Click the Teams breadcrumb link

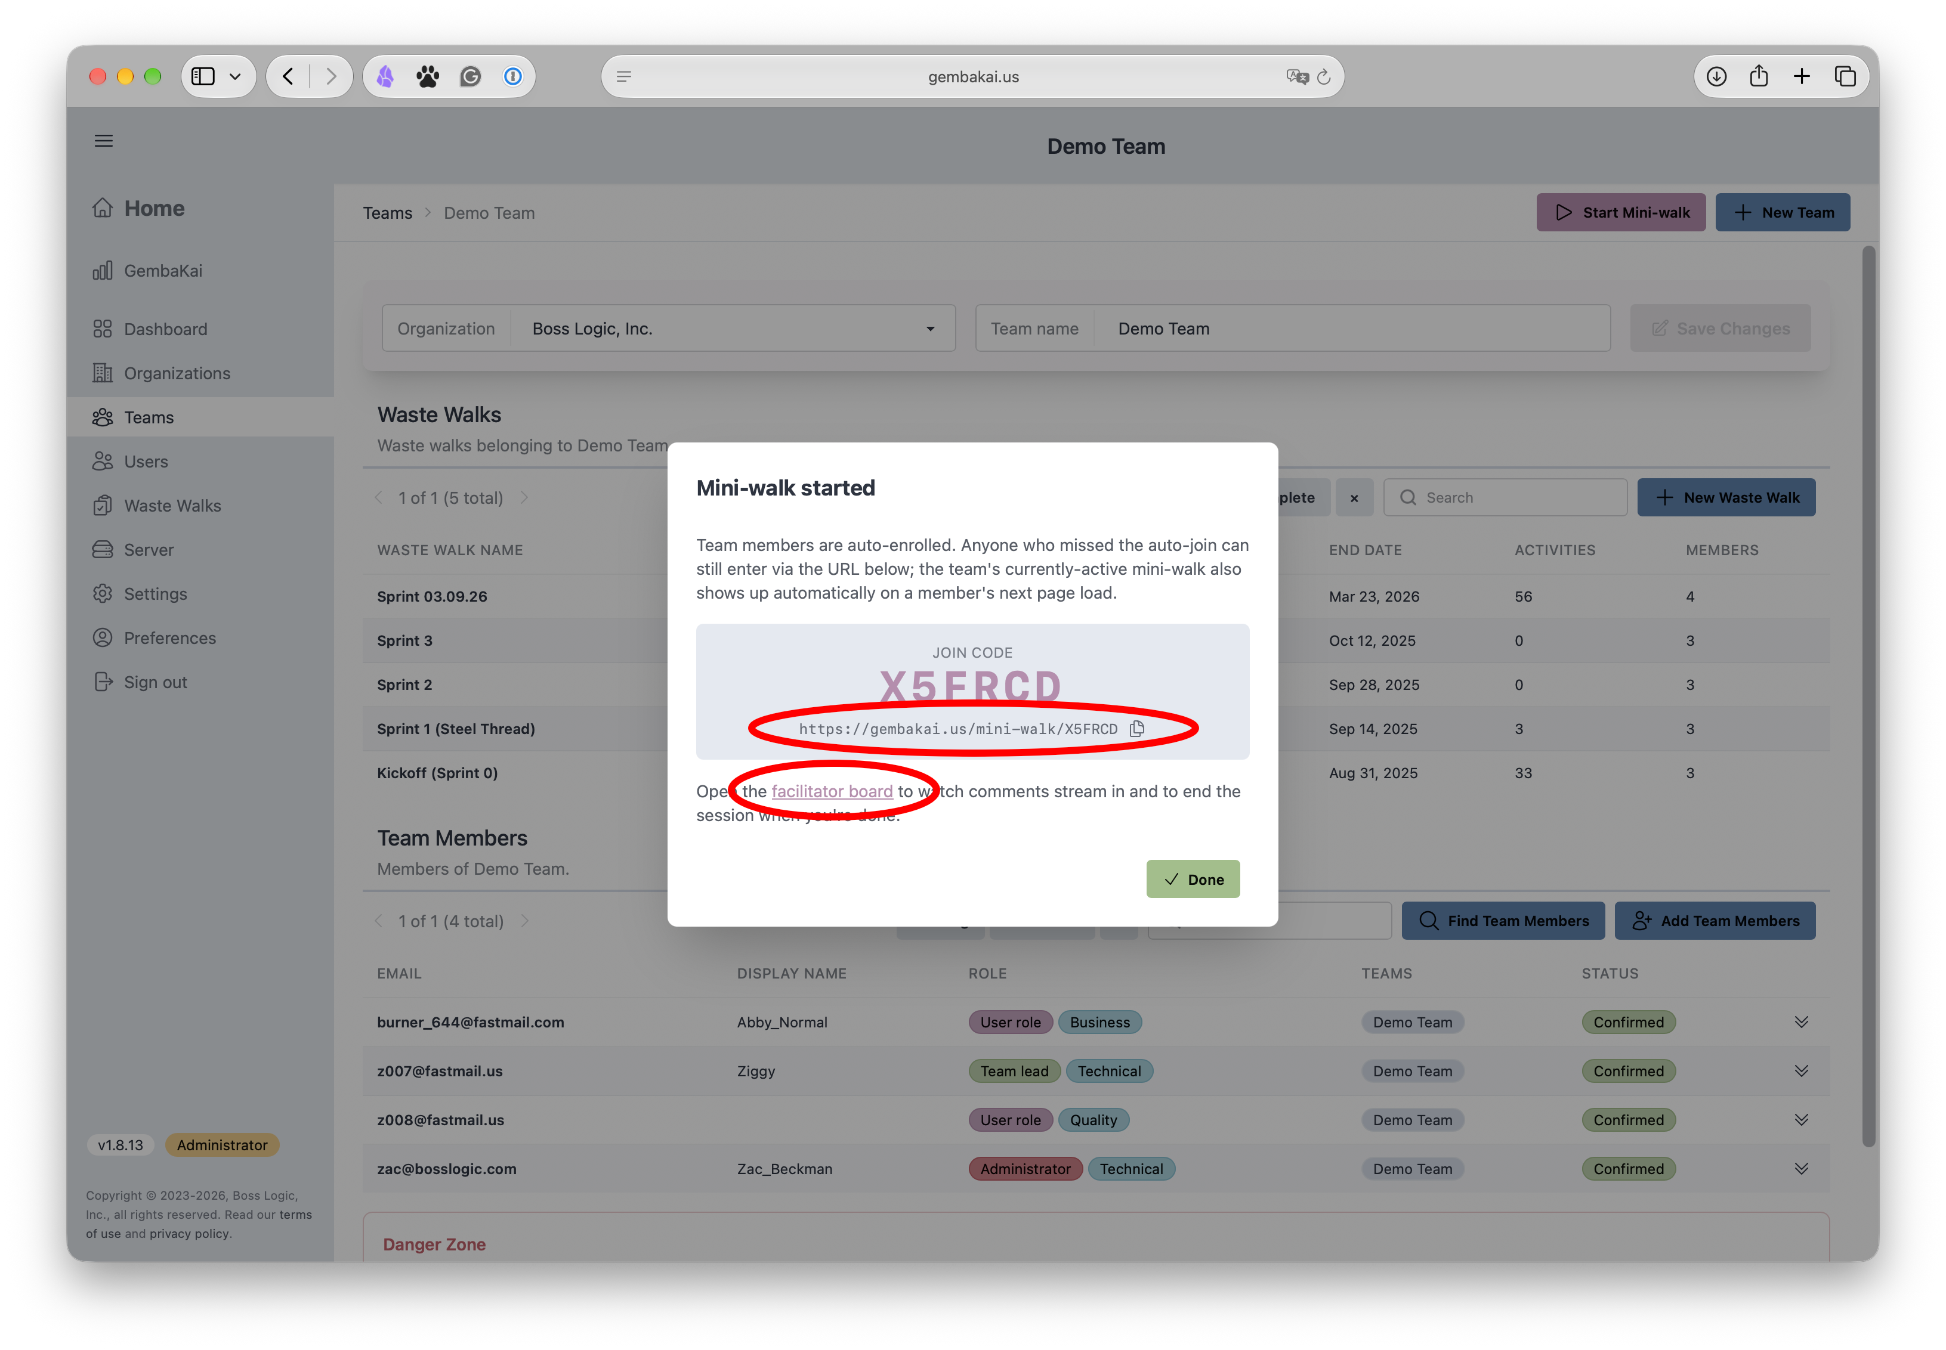[388, 213]
